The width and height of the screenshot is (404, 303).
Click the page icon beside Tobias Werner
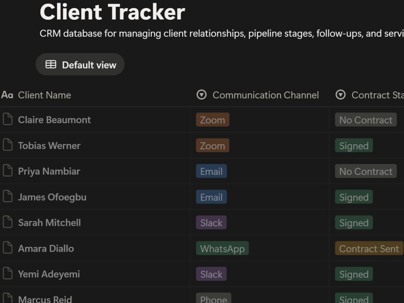(x=8, y=145)
